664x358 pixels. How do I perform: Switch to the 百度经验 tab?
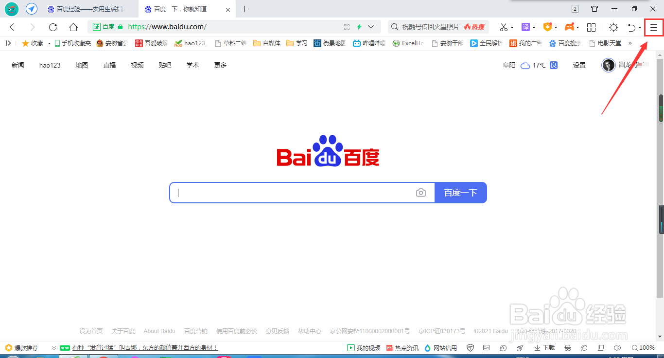tap(89, 9)
